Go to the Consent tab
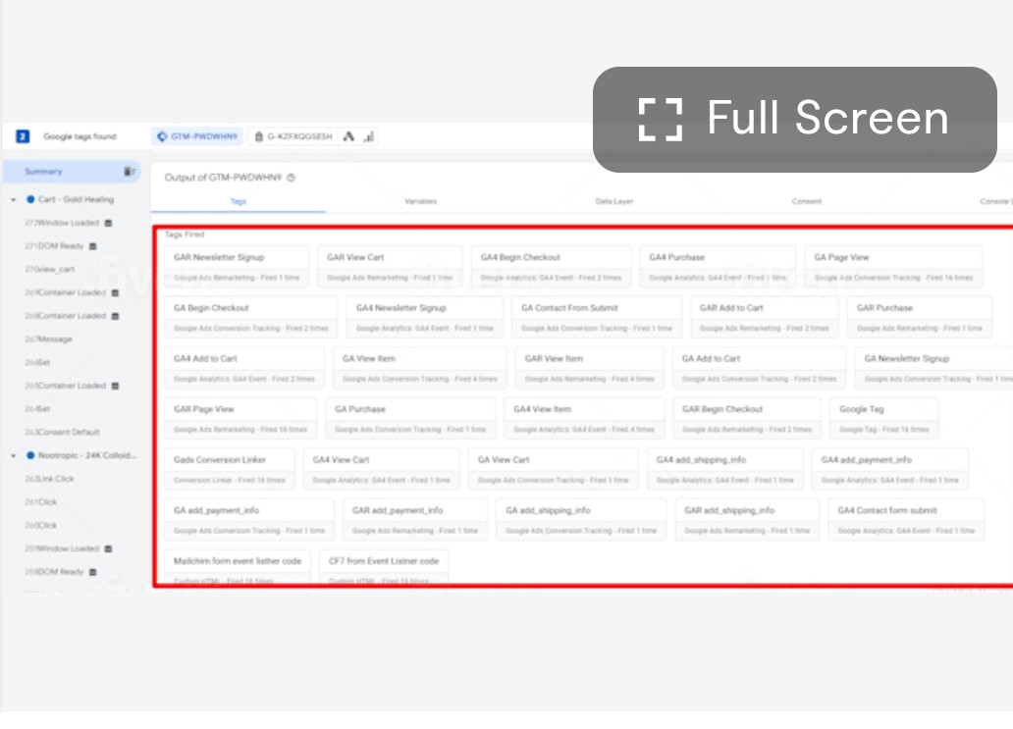The width and height of the screenshot is (1013, 729). click(807, 201)
